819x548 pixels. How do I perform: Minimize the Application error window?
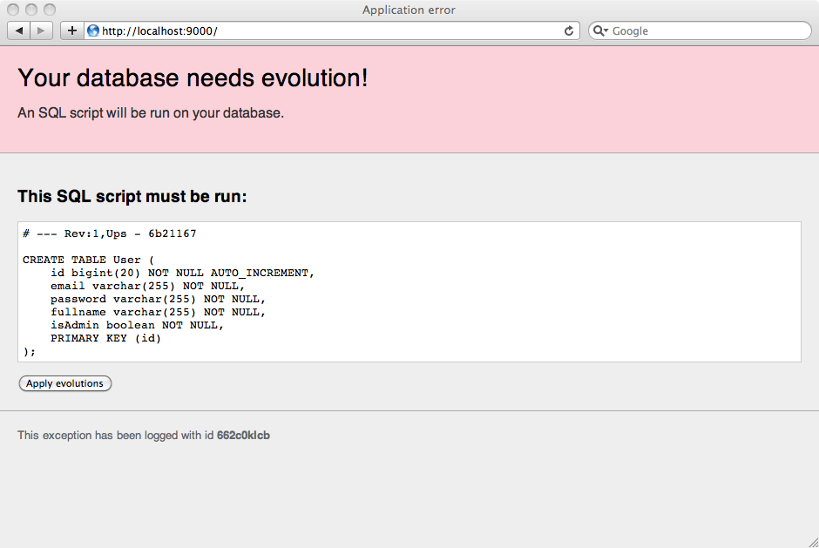tap(31, 10)
